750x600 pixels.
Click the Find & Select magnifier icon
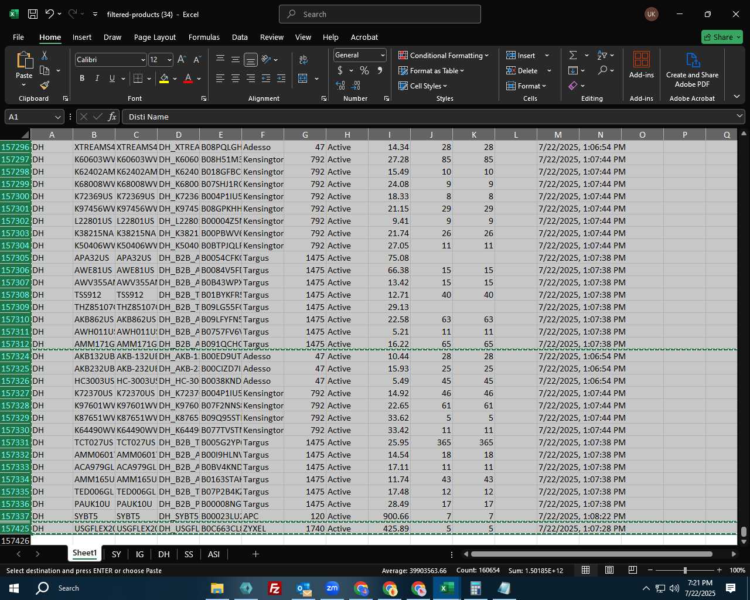tap(603, 70)
